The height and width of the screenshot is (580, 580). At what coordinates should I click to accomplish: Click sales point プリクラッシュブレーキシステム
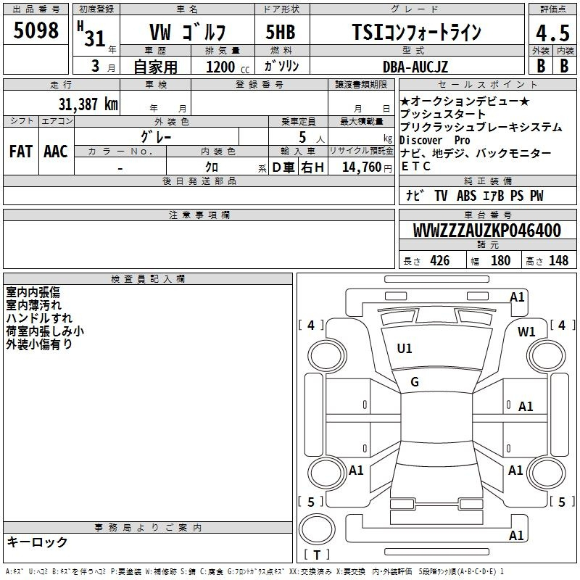[x=481, y=127]
